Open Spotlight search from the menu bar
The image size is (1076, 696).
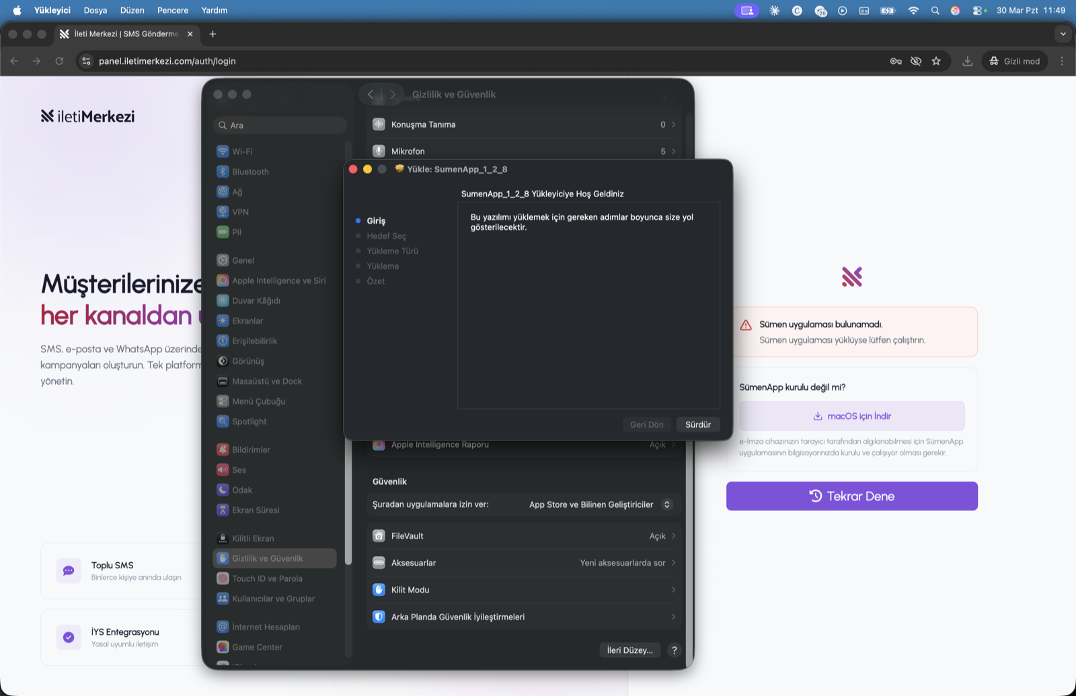click(x=935, y=10)
